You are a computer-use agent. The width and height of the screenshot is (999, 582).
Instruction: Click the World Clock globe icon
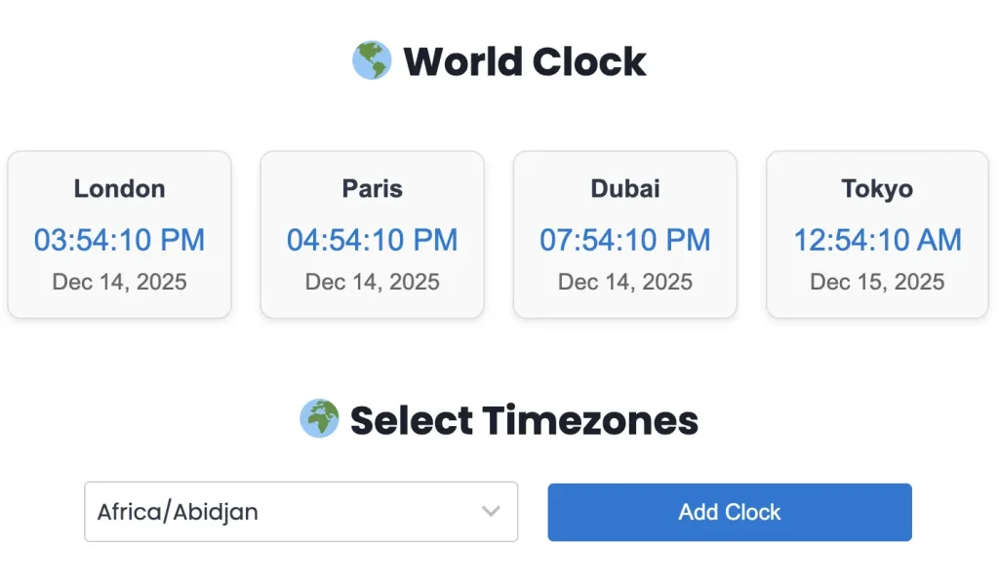point(372,60)
